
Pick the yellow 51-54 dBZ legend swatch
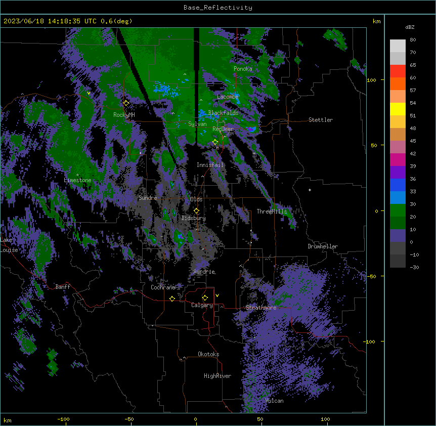tap(398, 109)
